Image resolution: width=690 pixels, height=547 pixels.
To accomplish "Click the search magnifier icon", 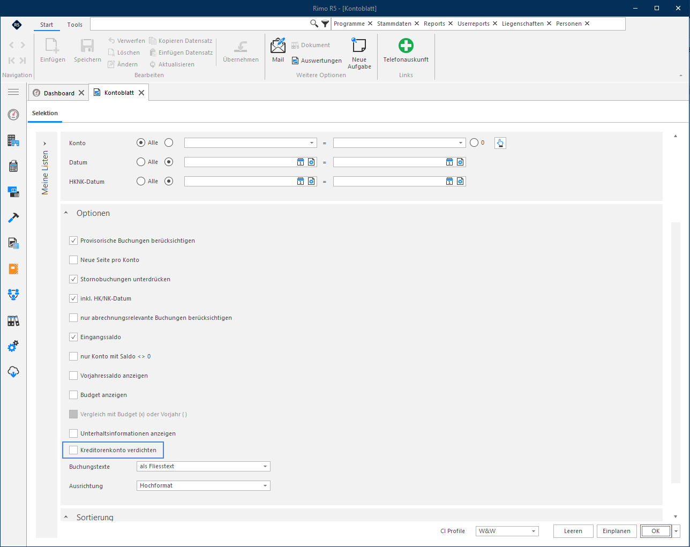I will tap(314, 24).
